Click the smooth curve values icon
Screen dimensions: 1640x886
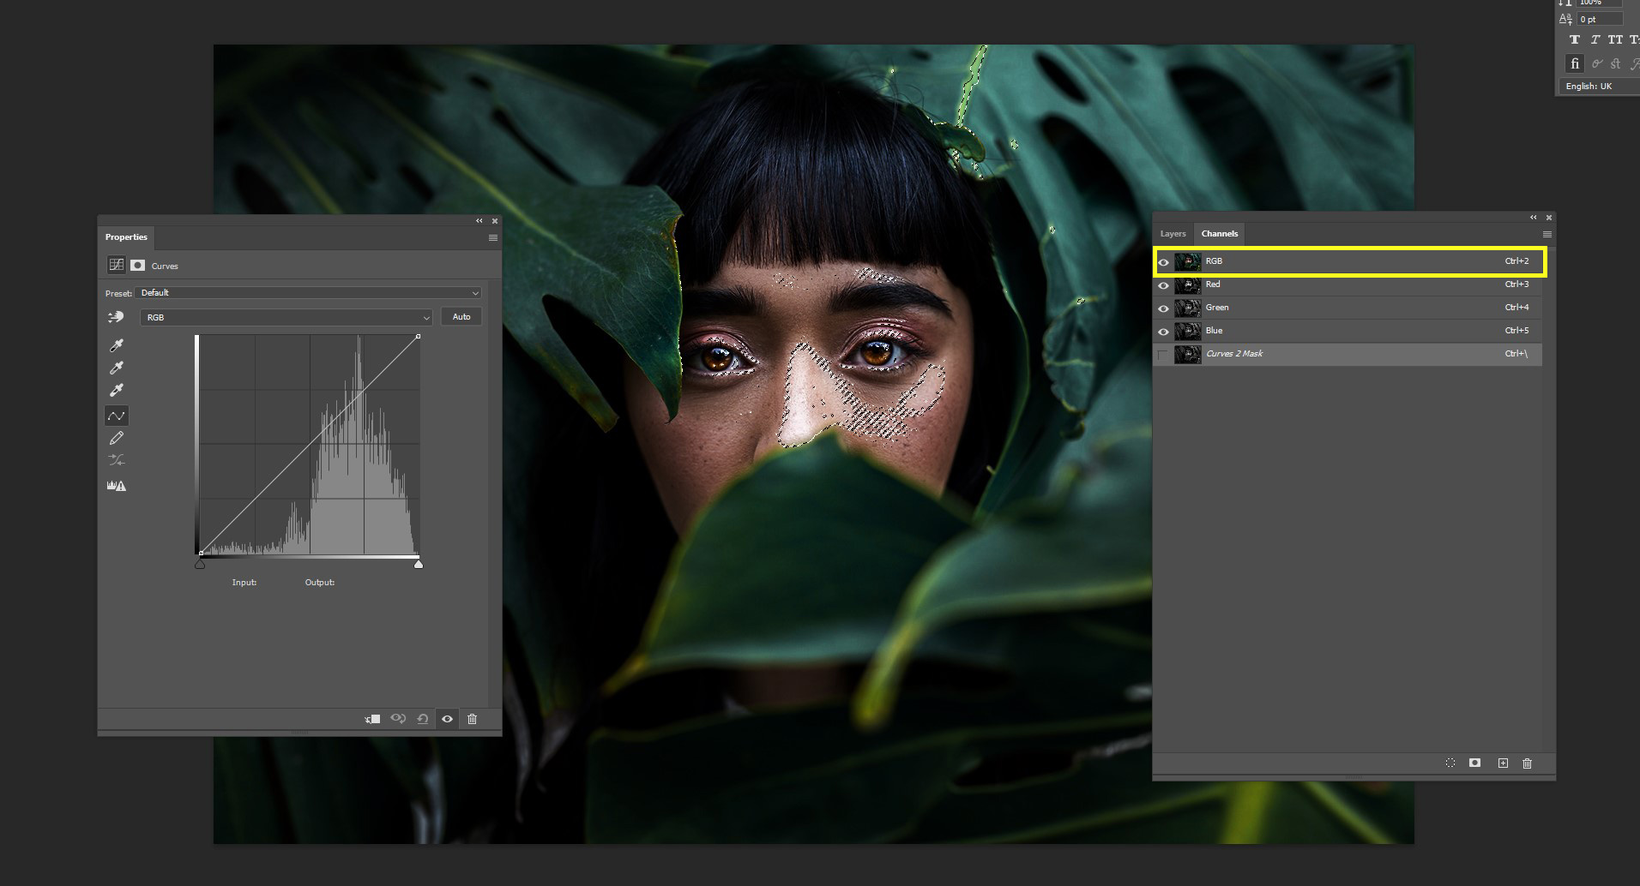117,460
